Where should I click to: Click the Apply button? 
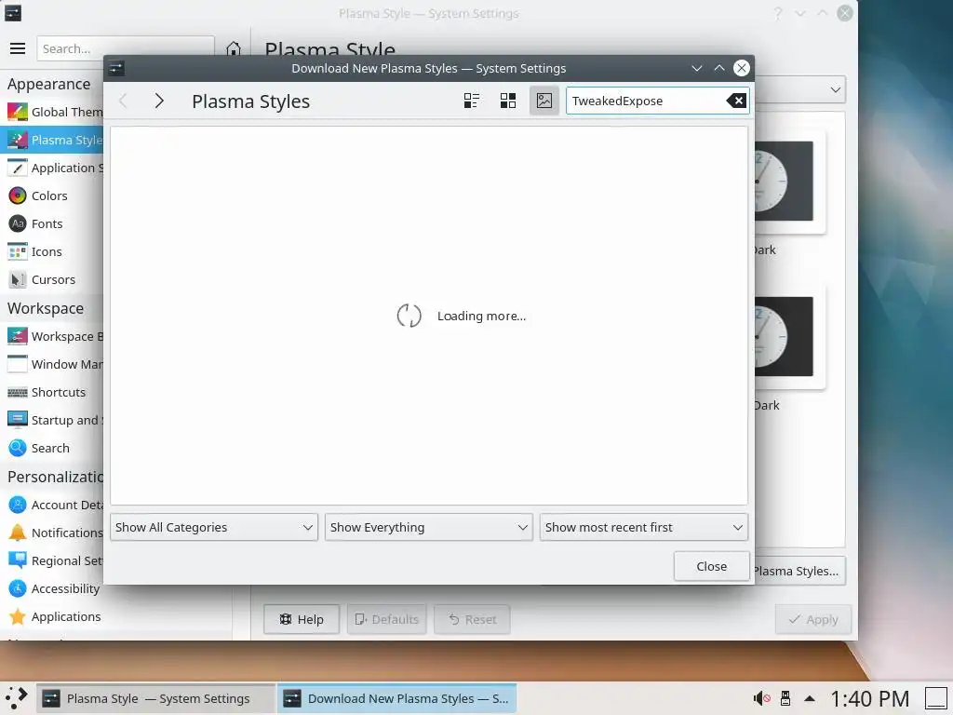tap(812, 619)
